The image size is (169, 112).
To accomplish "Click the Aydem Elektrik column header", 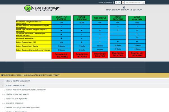I will click(x=118, y=18).
